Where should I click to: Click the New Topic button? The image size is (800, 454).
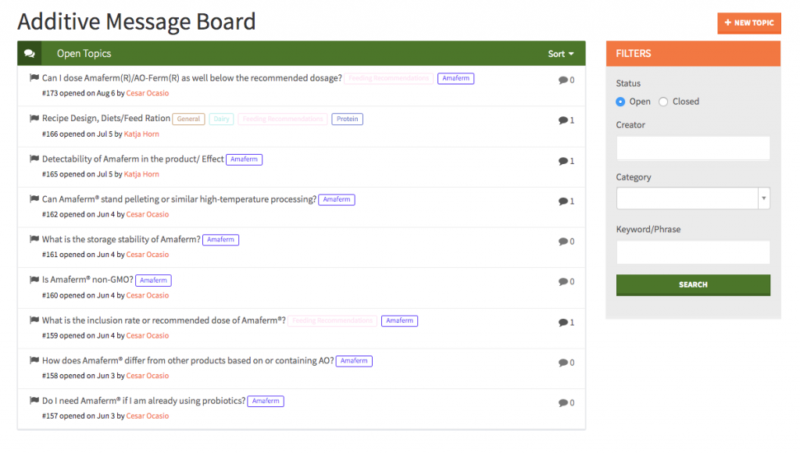[x=749, y=23]
